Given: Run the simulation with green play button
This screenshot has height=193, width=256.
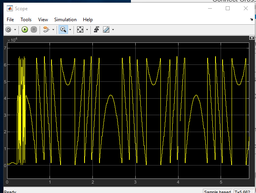Looking at the screenshot, I should (x=25, y=29).
